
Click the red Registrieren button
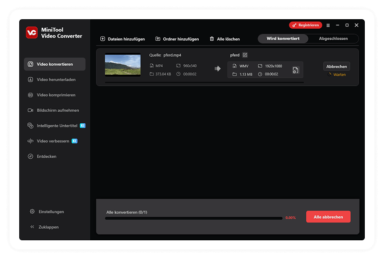(x=305, y=25)
